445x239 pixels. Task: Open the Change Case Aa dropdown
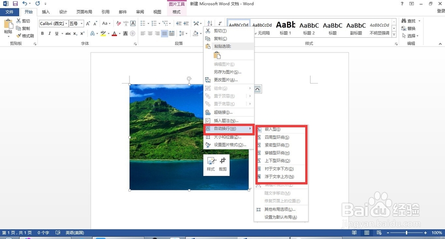106,24
